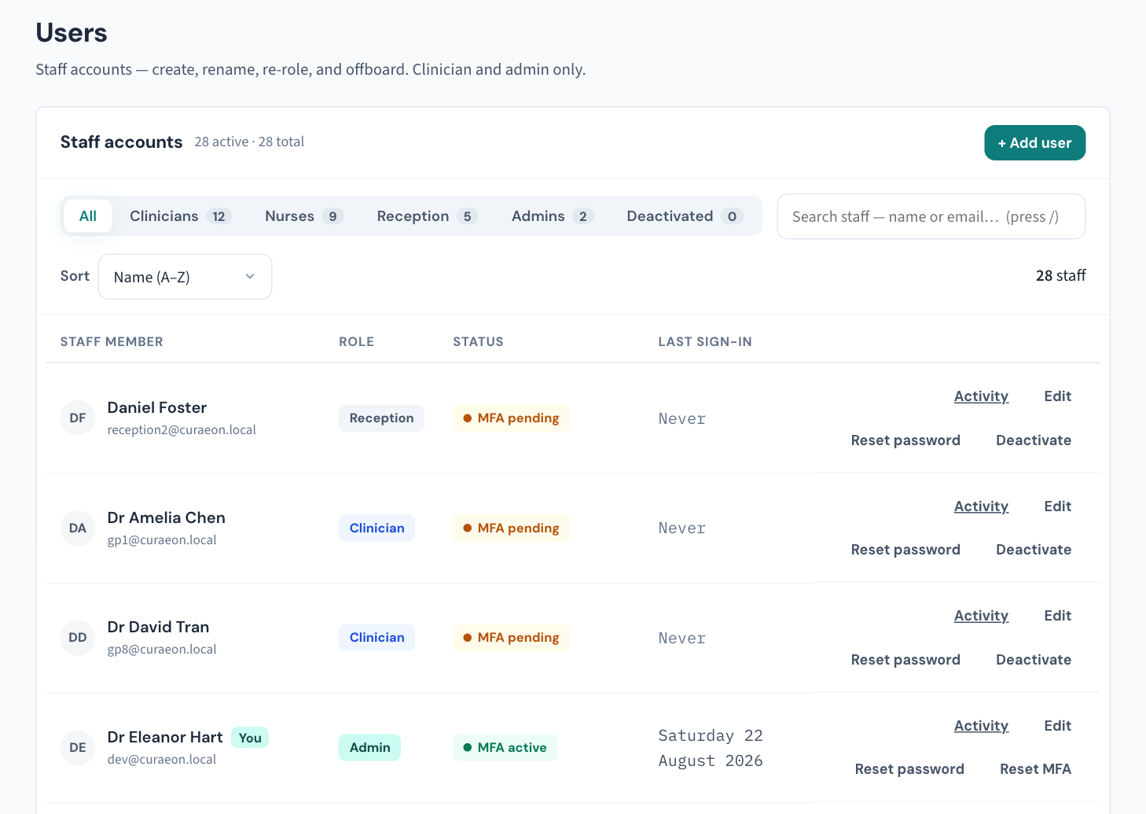
Task: Switch to the Clinicians tab
Action: point(180,216)
